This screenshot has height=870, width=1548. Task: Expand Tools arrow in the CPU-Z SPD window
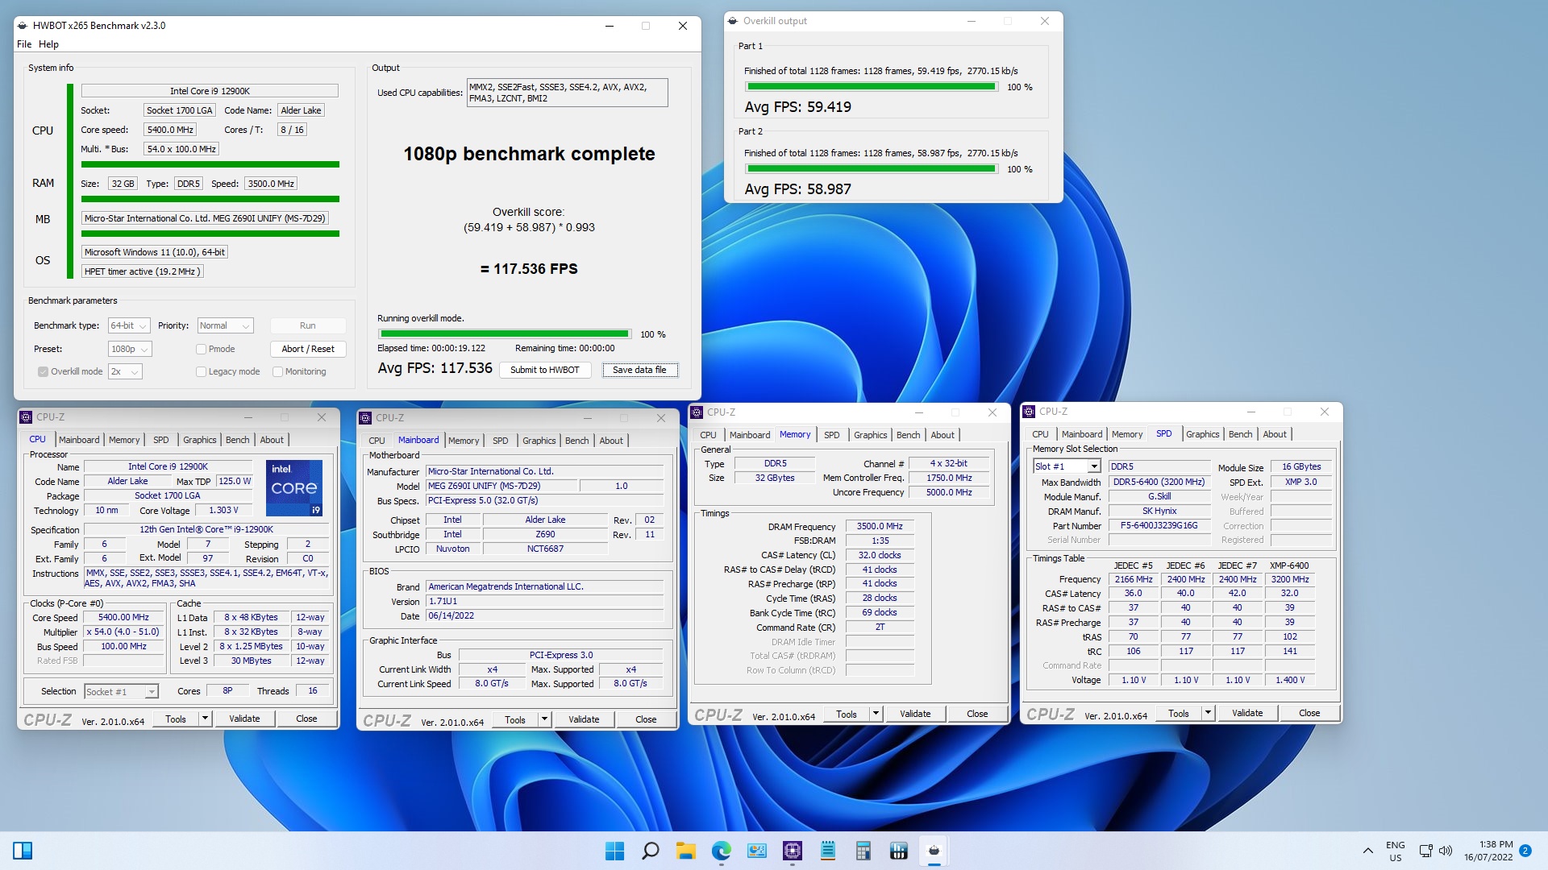(x=1208, y=713)
